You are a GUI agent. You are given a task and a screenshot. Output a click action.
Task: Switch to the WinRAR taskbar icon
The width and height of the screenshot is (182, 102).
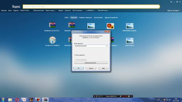pyautogui.click(x=45, y=100)
